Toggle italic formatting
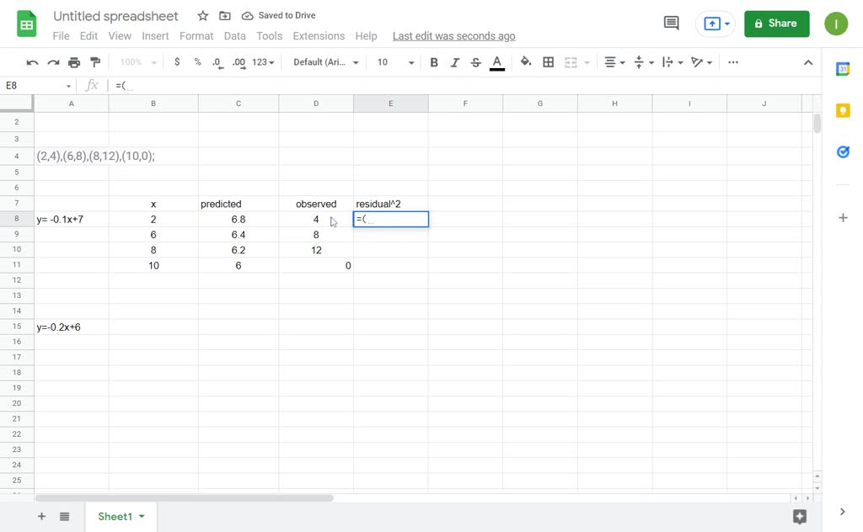Viewport: 863px width, 532px height. coord(455,62)
